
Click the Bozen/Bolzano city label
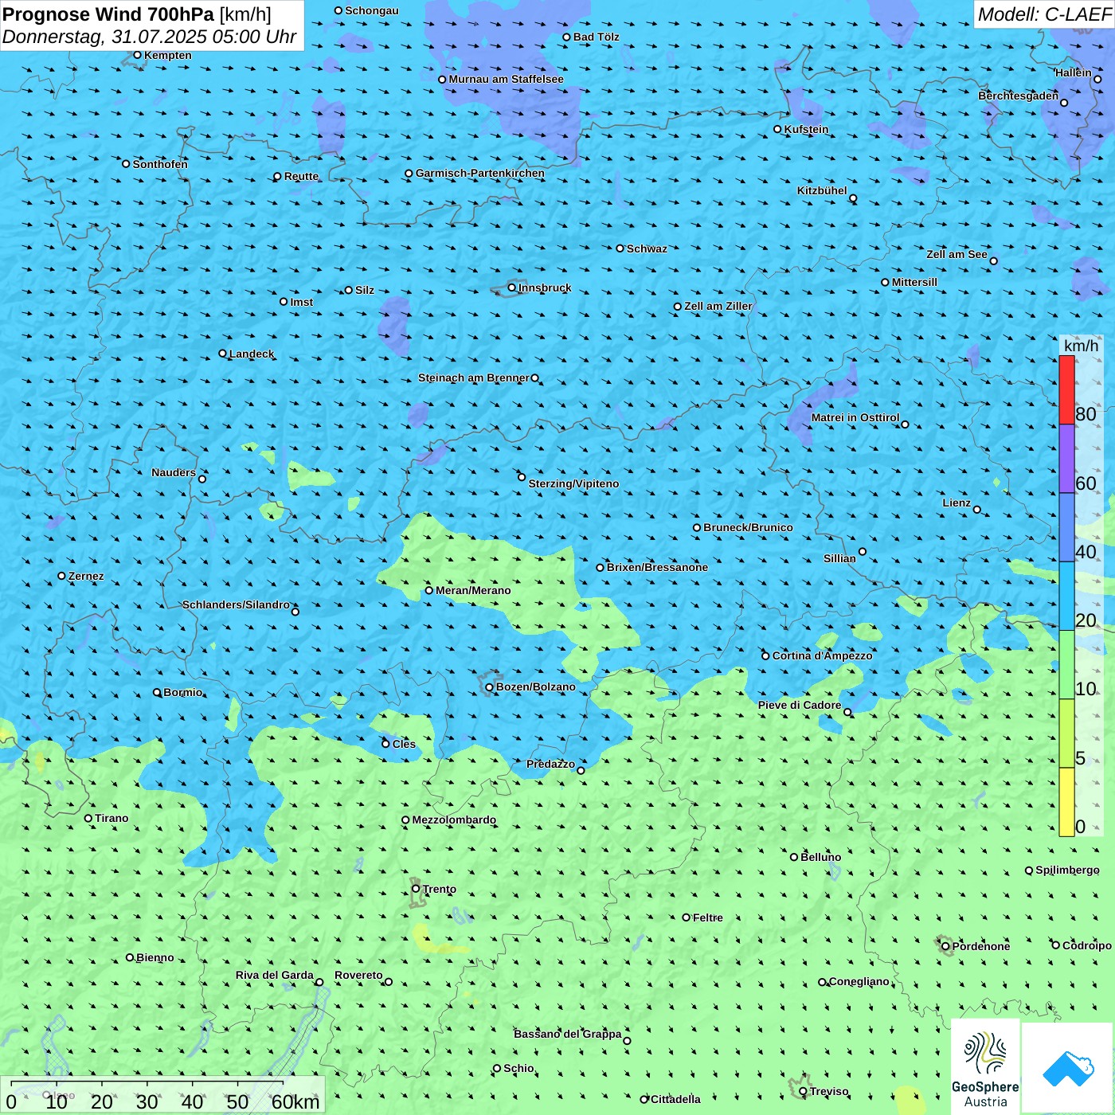click(535, 687)
